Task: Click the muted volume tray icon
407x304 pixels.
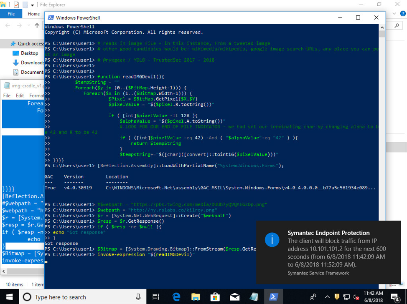Action: (356, 297)
